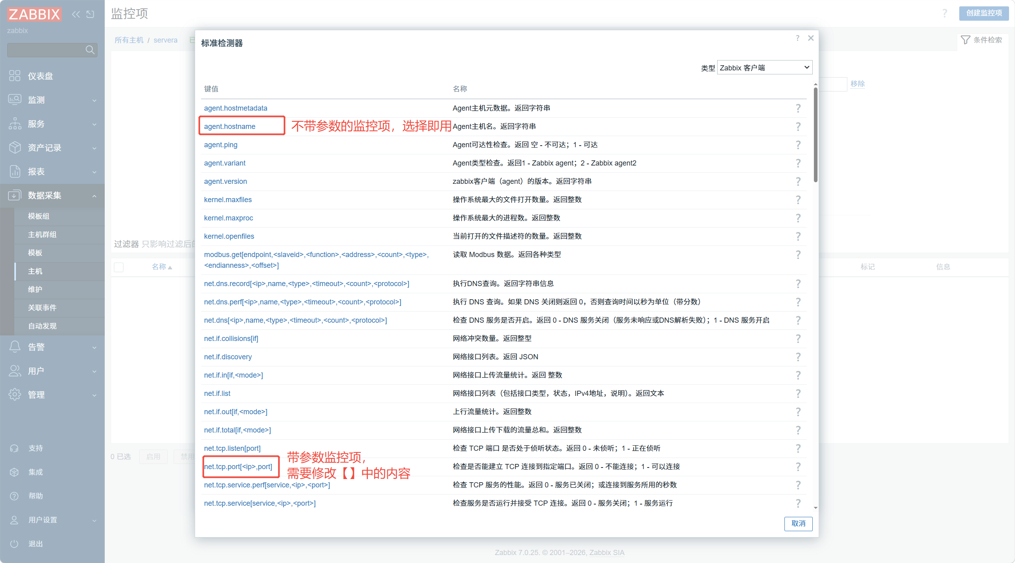Image resolution: width=1015 pixels, height=563 pixels.
Task: Show help for agent.ping row
Action: (798, 145)
